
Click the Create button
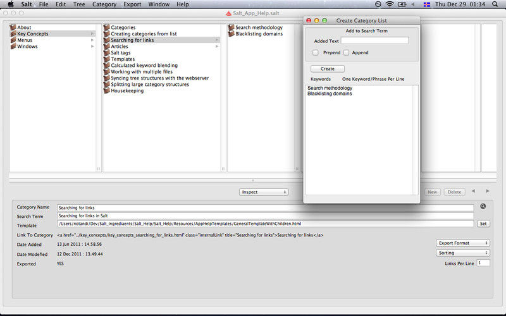pyautogui.click(x=328, y=69)
